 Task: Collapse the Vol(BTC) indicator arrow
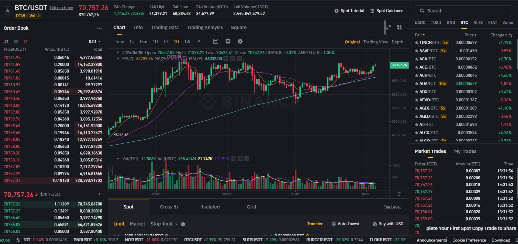(118, 159)
